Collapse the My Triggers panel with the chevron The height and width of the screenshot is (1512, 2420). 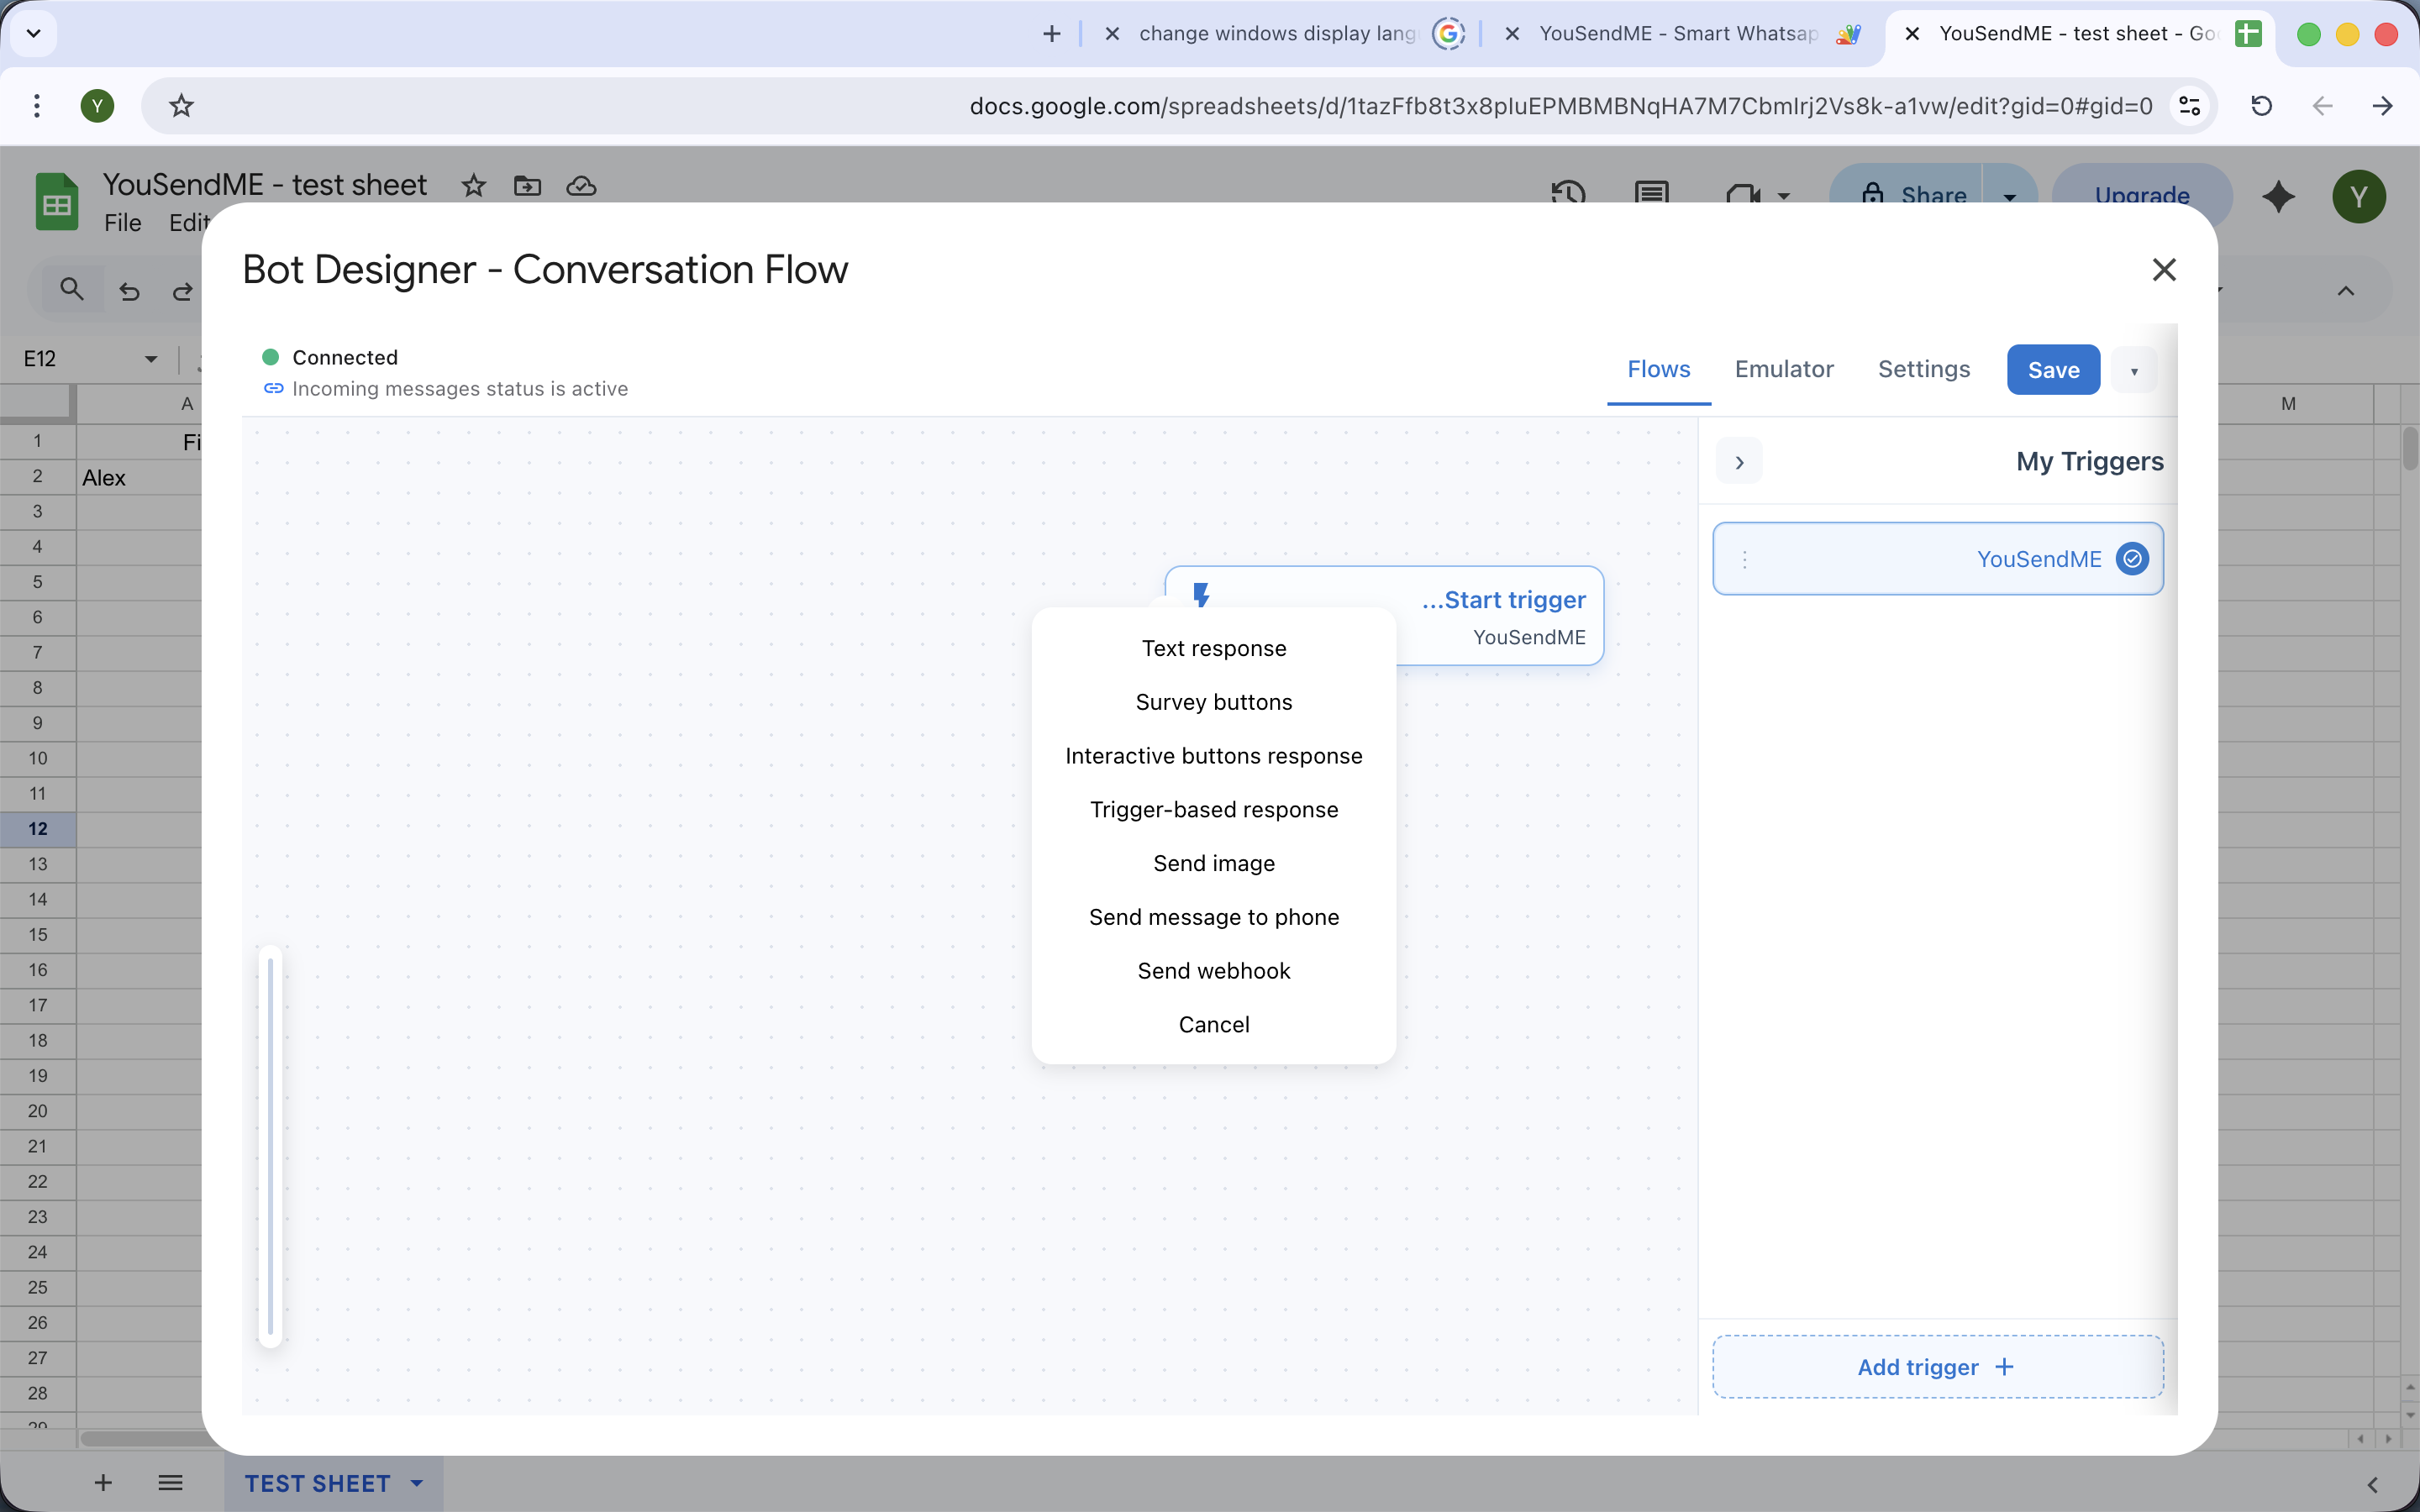1739,462
